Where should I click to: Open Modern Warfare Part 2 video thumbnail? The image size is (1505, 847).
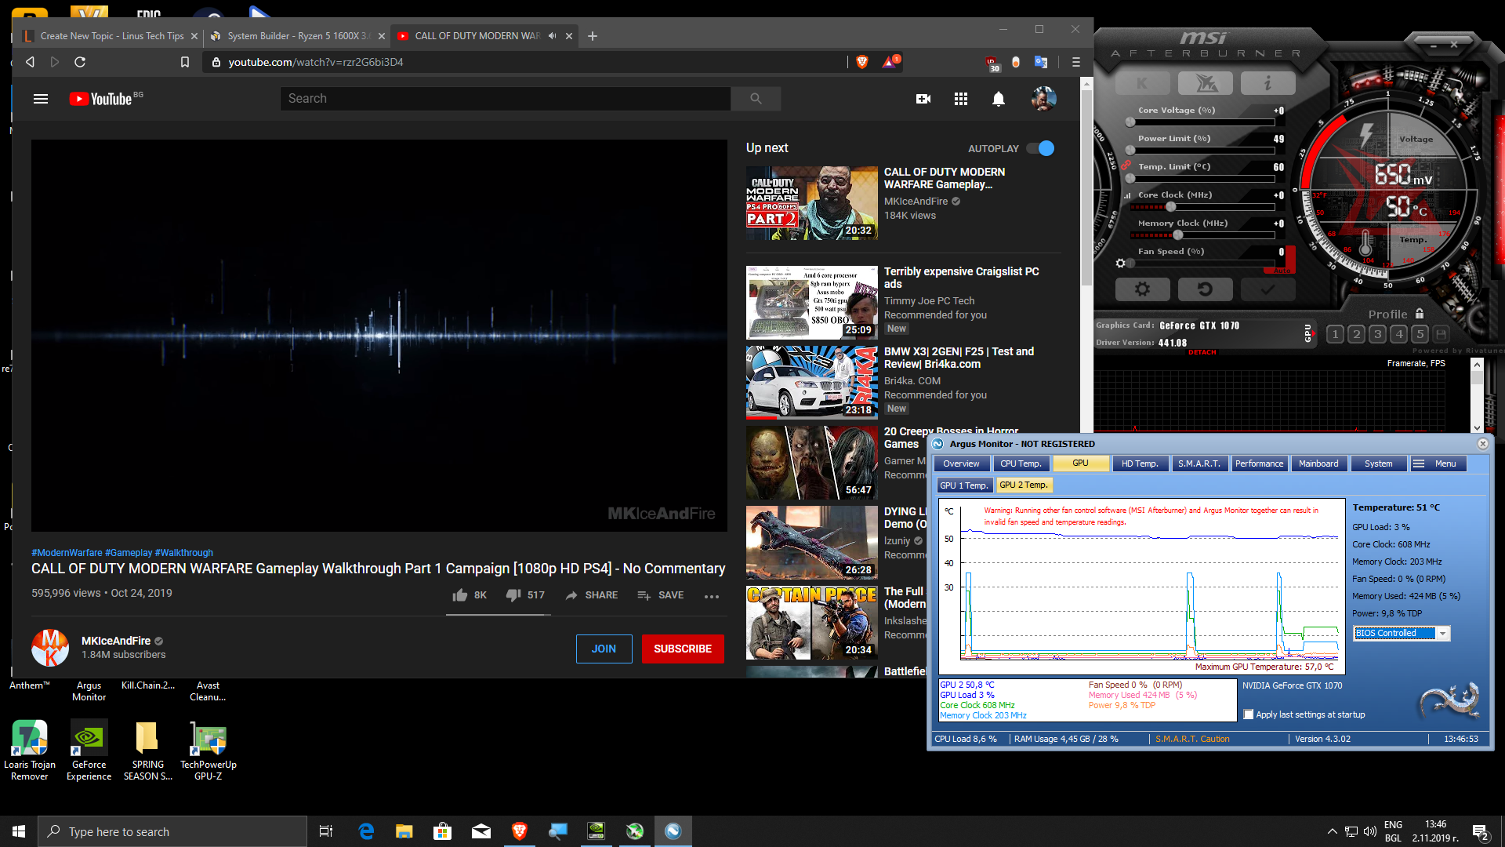pos(811,202)
